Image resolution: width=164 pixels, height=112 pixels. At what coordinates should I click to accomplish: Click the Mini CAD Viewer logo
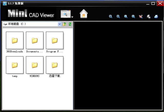pos(31,14)
